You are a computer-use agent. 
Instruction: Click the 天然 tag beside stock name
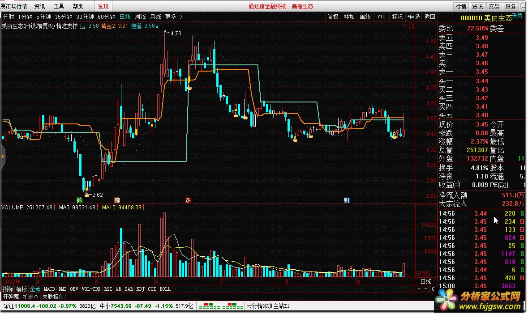pyautogui.click(x=518, y=16)
